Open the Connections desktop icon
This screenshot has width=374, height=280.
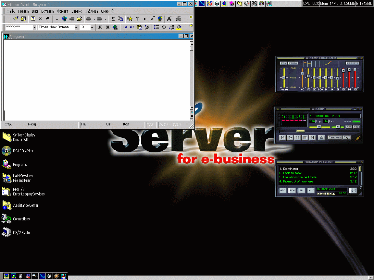(6, 219)
